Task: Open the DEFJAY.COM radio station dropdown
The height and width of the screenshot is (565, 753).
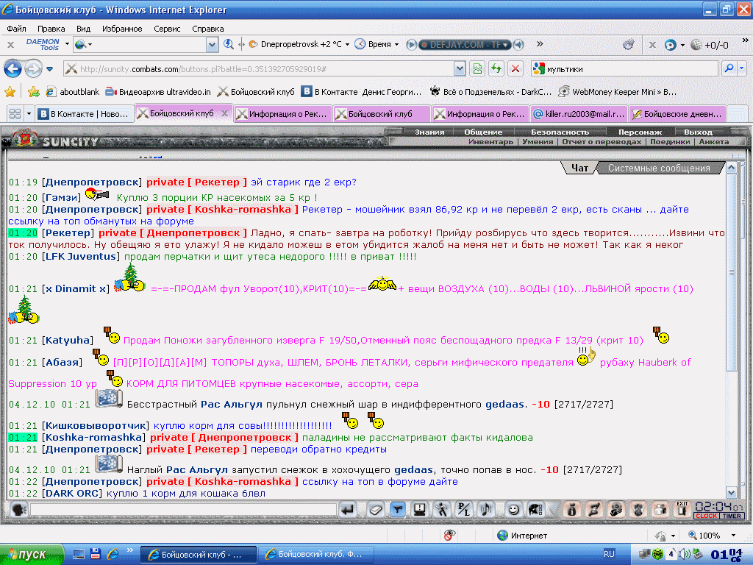Action: (505, 45)
